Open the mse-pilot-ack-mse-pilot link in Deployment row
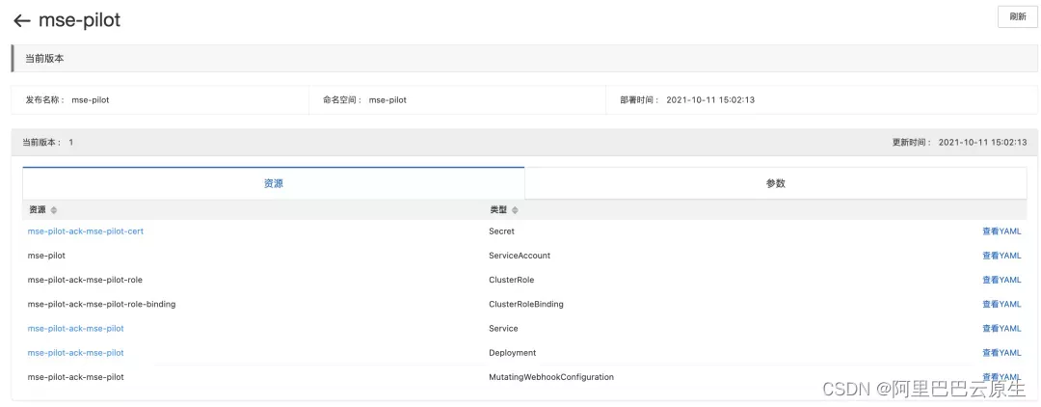1041x407 pixels. (x=76, y=353)
